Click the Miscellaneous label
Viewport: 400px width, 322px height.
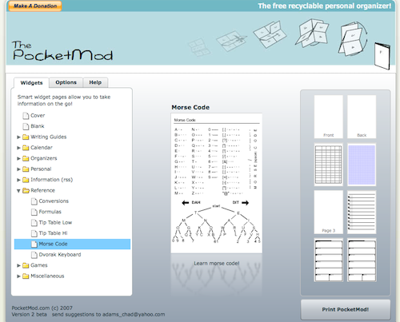coord(47,276)
